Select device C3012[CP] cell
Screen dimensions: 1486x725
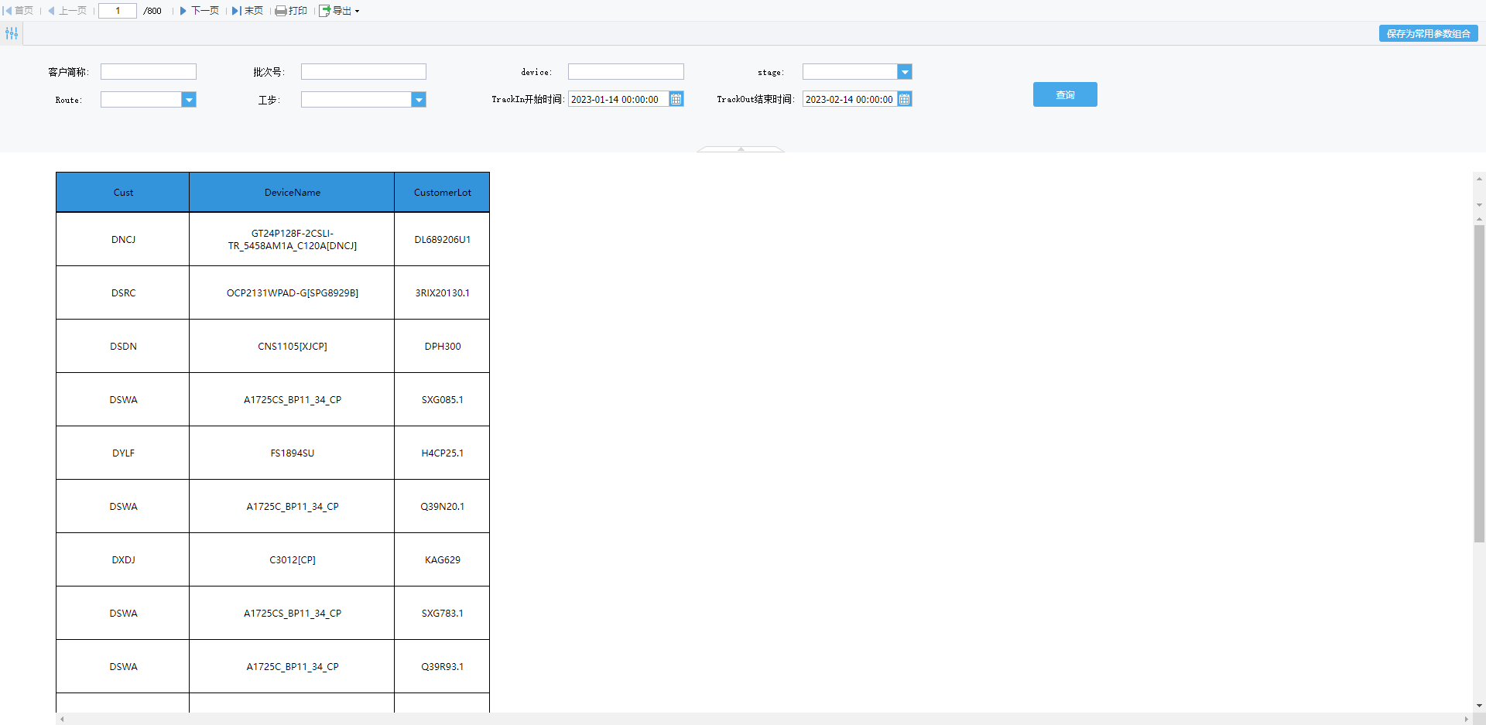pyautogui.click(x=292, y=560)
